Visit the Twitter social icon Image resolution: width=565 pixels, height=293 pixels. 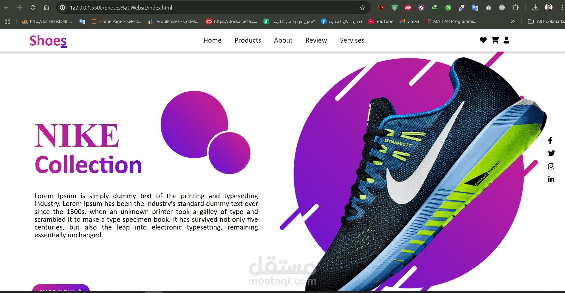[551, 153]
